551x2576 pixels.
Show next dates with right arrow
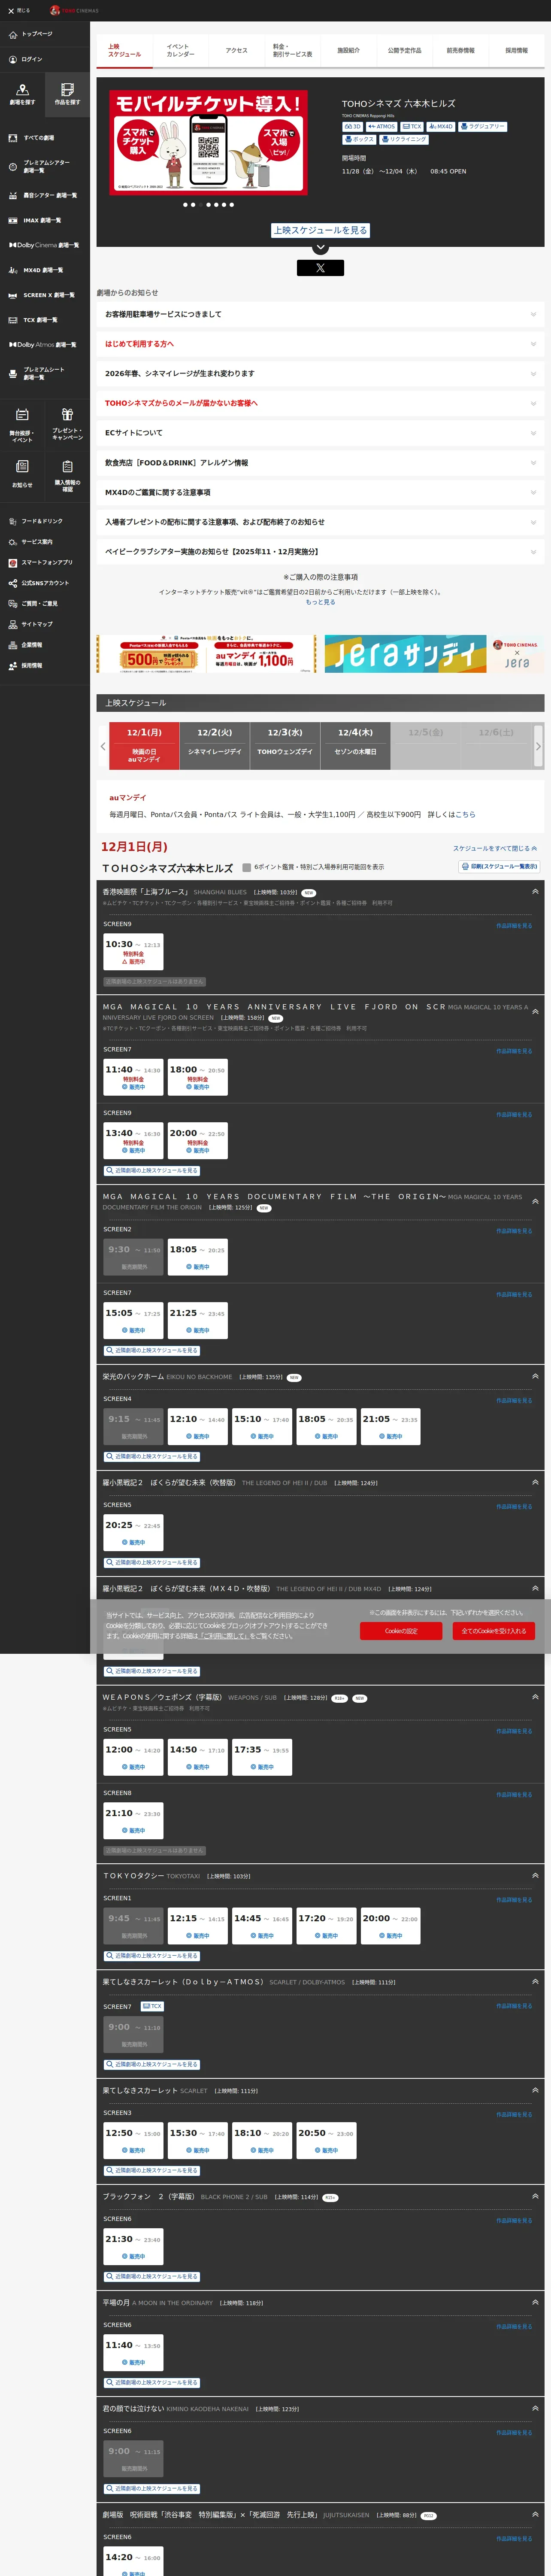(x=538, y=746)
